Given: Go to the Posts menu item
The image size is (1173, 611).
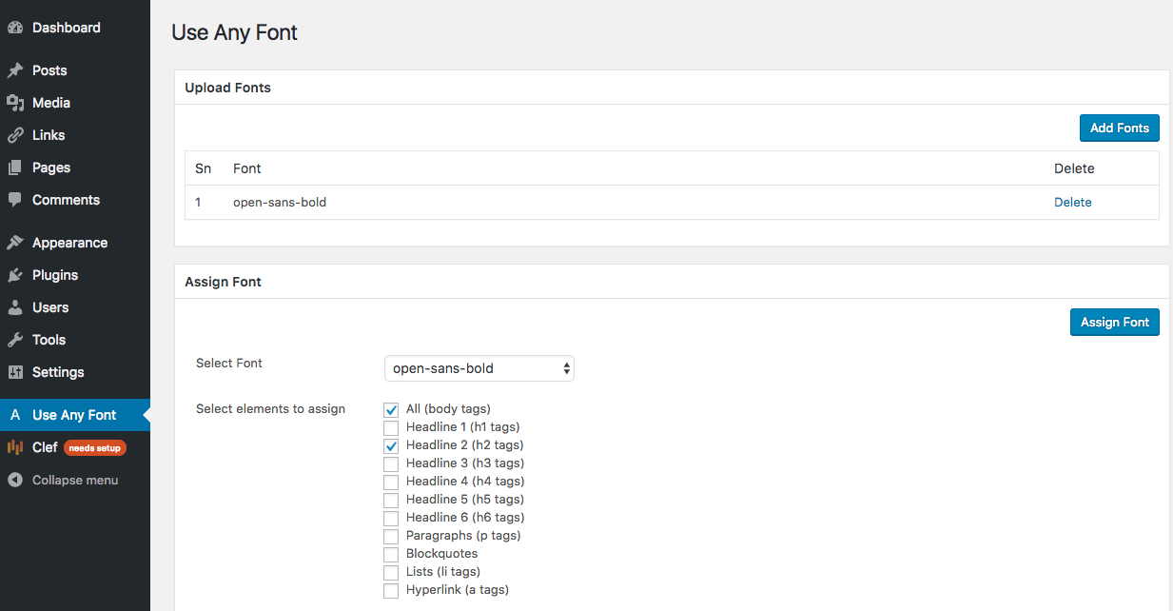Looking at the screenshot, I should (75, 70).
